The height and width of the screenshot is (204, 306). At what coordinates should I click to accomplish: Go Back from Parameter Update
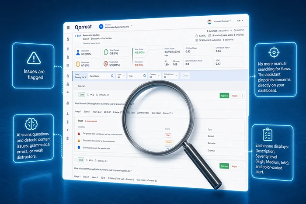[78, 36]
